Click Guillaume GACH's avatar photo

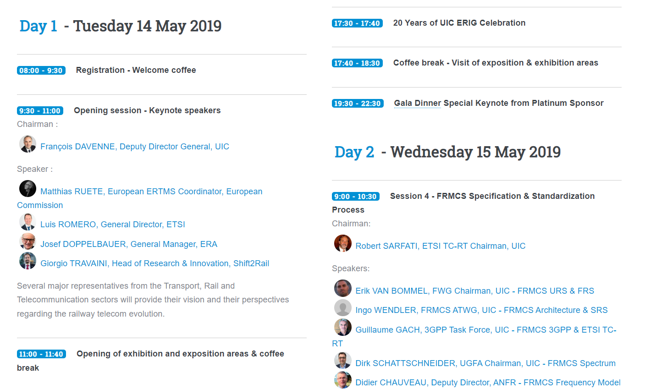[342, 327]
